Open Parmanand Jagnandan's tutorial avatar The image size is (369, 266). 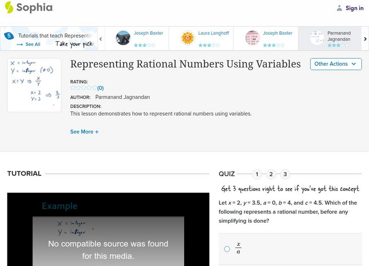[x=317, y=38]
